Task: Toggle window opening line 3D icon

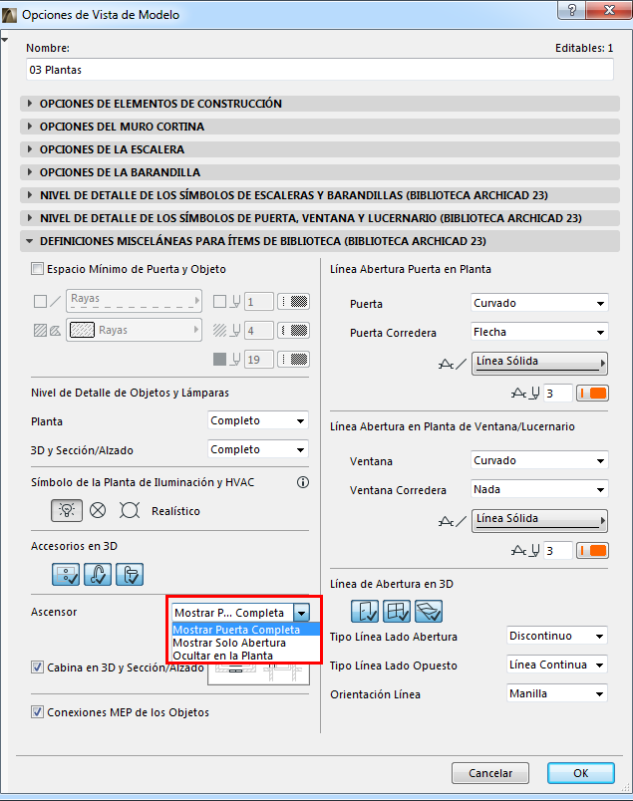Action: [x=397, y=611]
